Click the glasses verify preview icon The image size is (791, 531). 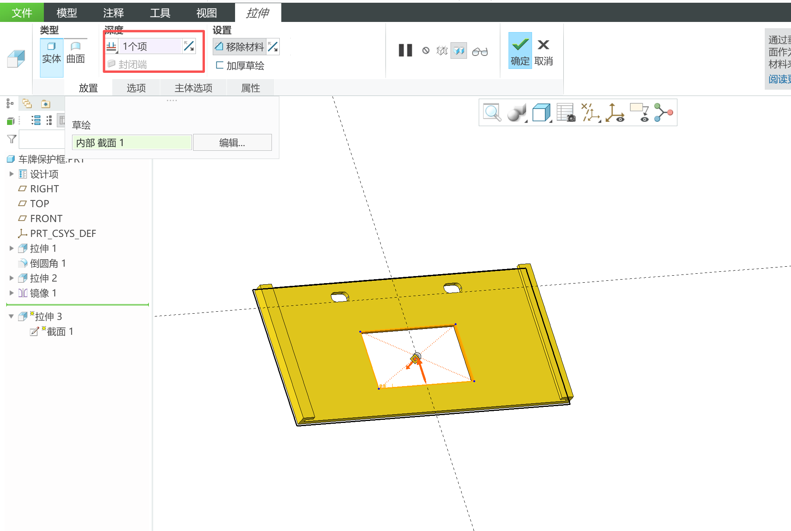tap(480, 51)
